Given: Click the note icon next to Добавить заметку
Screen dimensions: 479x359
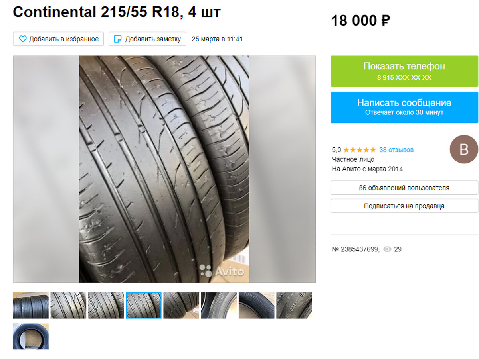Looking at the screenshot, I should point(118,39).
